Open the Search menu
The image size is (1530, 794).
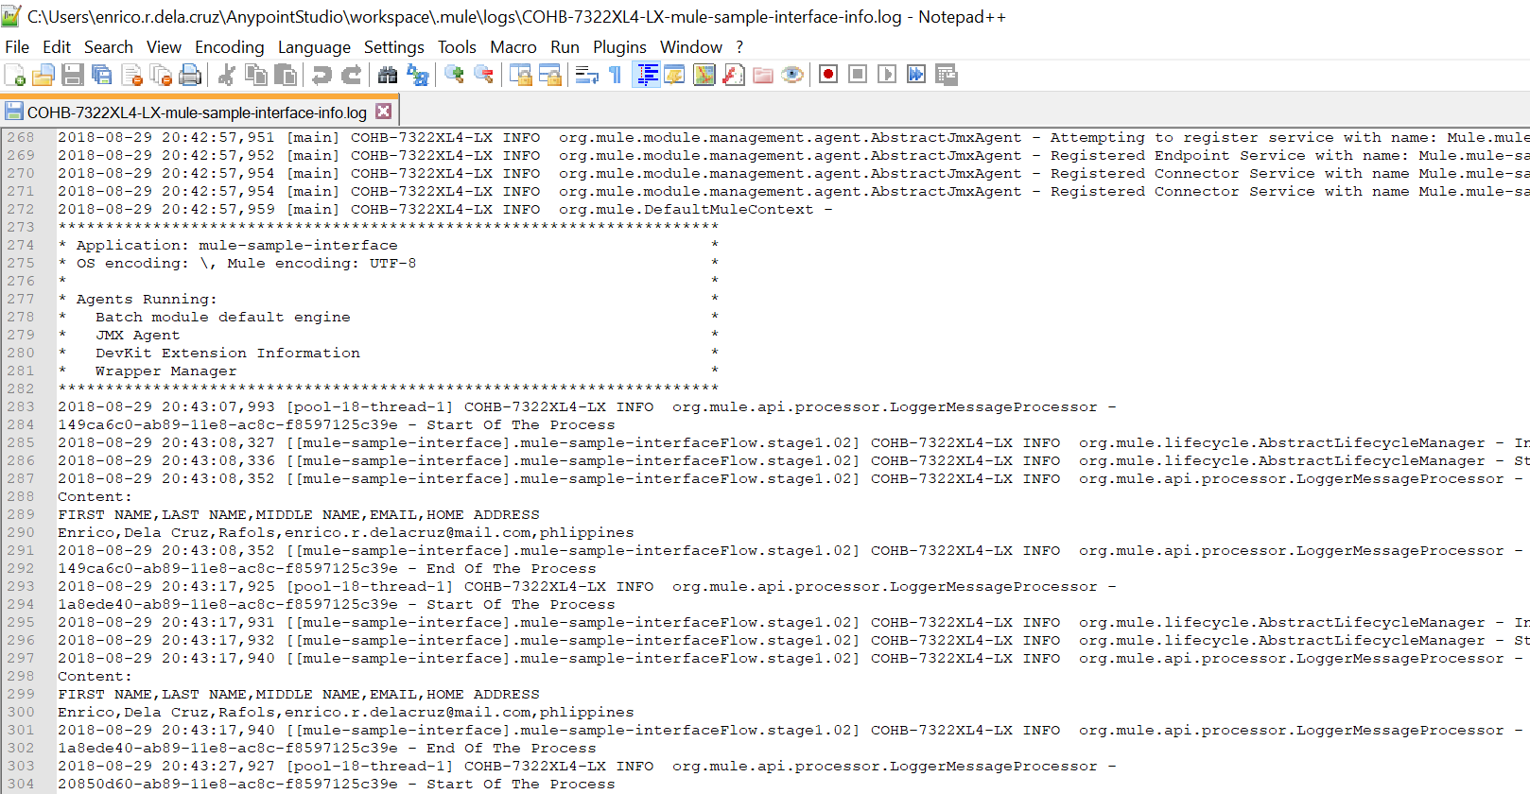[x=109, y=47]
